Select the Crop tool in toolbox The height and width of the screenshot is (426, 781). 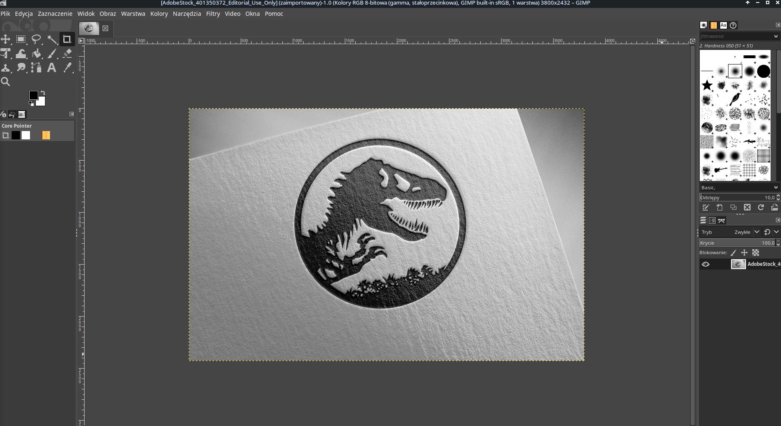[x=67, y=40]
